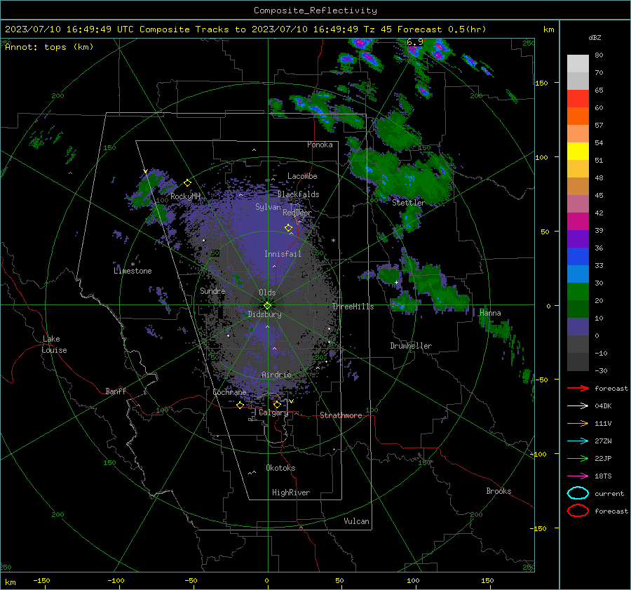Click the Okotoks label on map
Image resolution: width=631 pixels, height=590 pixels.
280,468
